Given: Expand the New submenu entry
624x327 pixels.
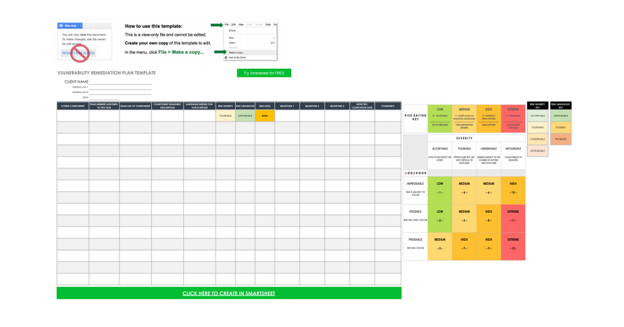Looking at the screenshot, I should 250,38.
